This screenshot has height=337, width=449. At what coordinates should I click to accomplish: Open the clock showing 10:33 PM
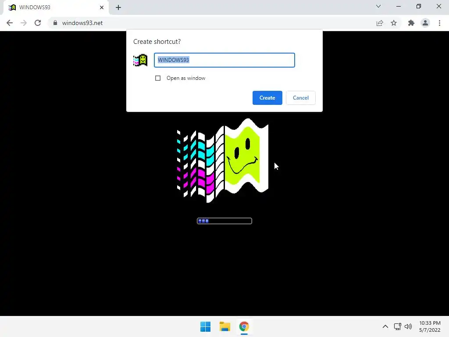point(430,326)
